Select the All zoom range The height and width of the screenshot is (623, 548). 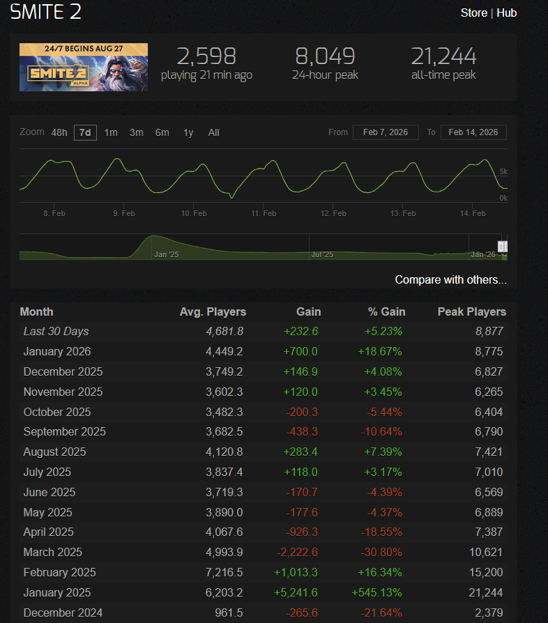pyautogui.click(x=214, y=132)
